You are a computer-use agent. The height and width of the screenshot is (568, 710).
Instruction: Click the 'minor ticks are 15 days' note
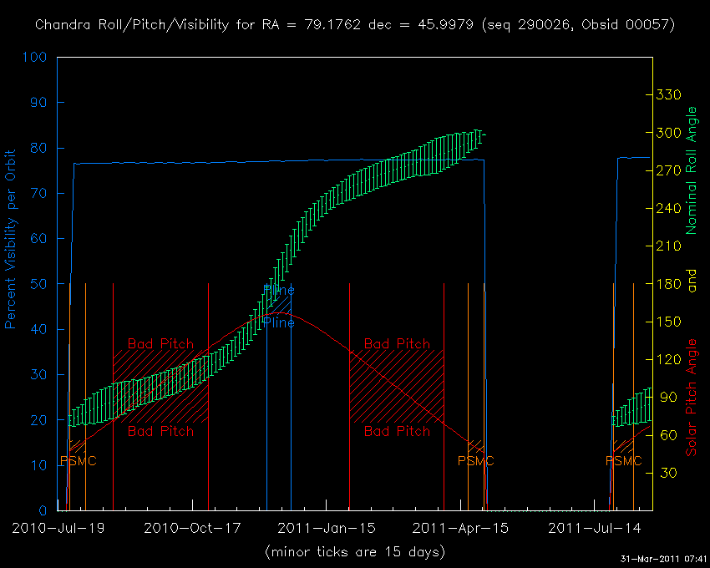(x=354, y=552)
